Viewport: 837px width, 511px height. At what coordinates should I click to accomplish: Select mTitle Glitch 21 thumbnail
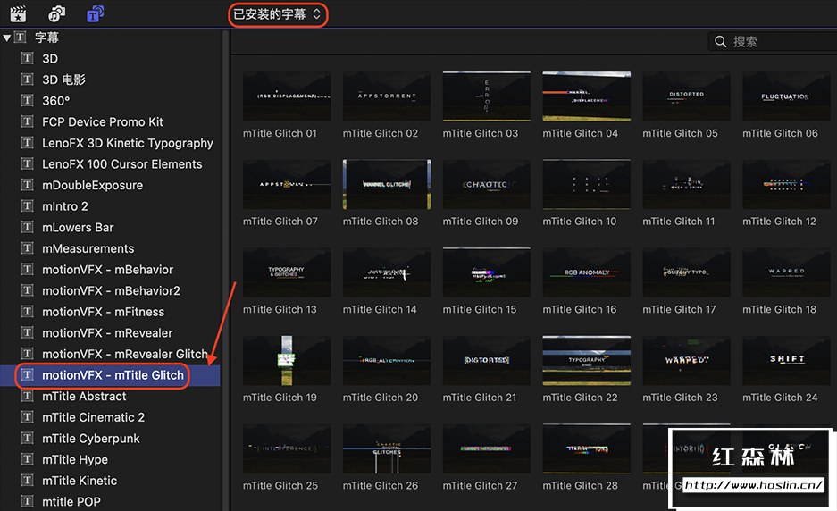click(486, 361)
